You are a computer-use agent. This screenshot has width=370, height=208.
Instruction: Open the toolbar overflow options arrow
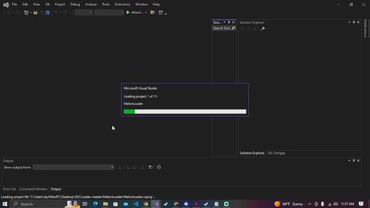click(166, 14)
